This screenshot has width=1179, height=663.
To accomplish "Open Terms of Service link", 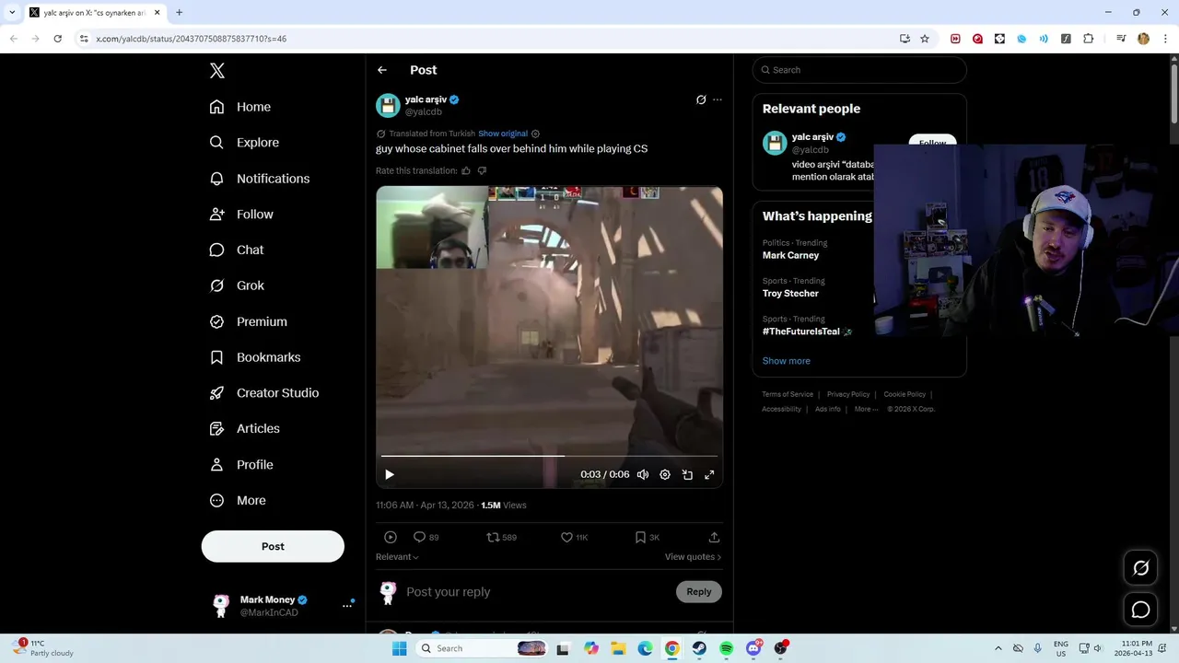I will pos(788,394).
